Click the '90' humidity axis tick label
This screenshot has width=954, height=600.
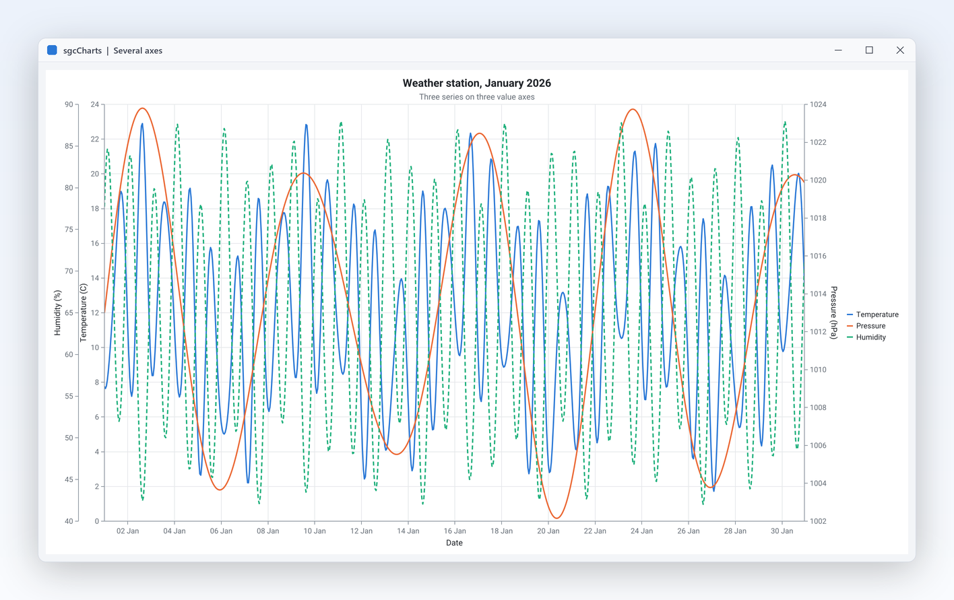click(69, 104)
